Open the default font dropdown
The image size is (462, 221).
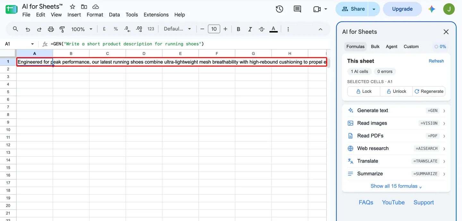[x=177, y=29]
